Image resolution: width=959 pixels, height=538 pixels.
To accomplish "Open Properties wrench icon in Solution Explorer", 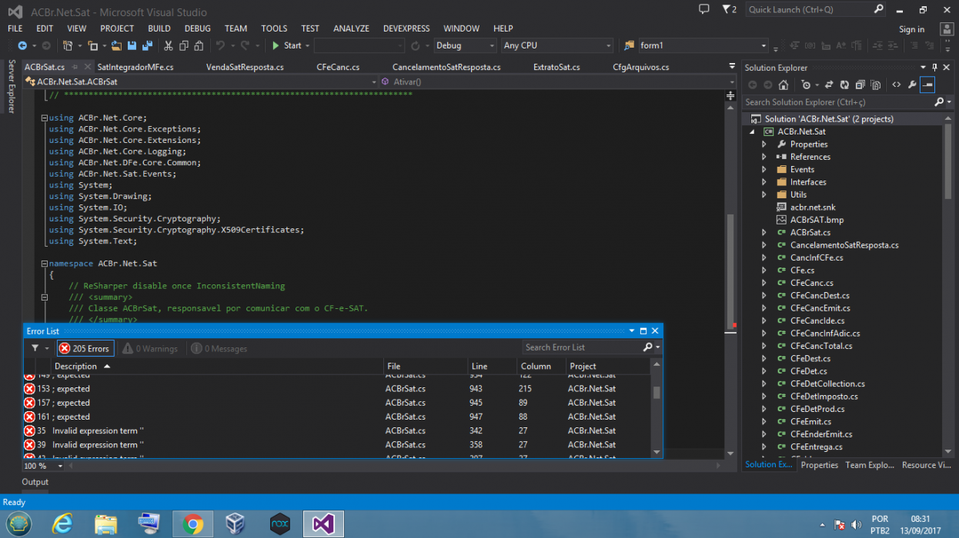I will point(912,85).
